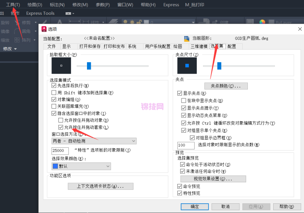The height and width of the screenshot is (213, 304).
Task: Toggle 显示夹点(R) checkbox
Action: pos(180,93)
